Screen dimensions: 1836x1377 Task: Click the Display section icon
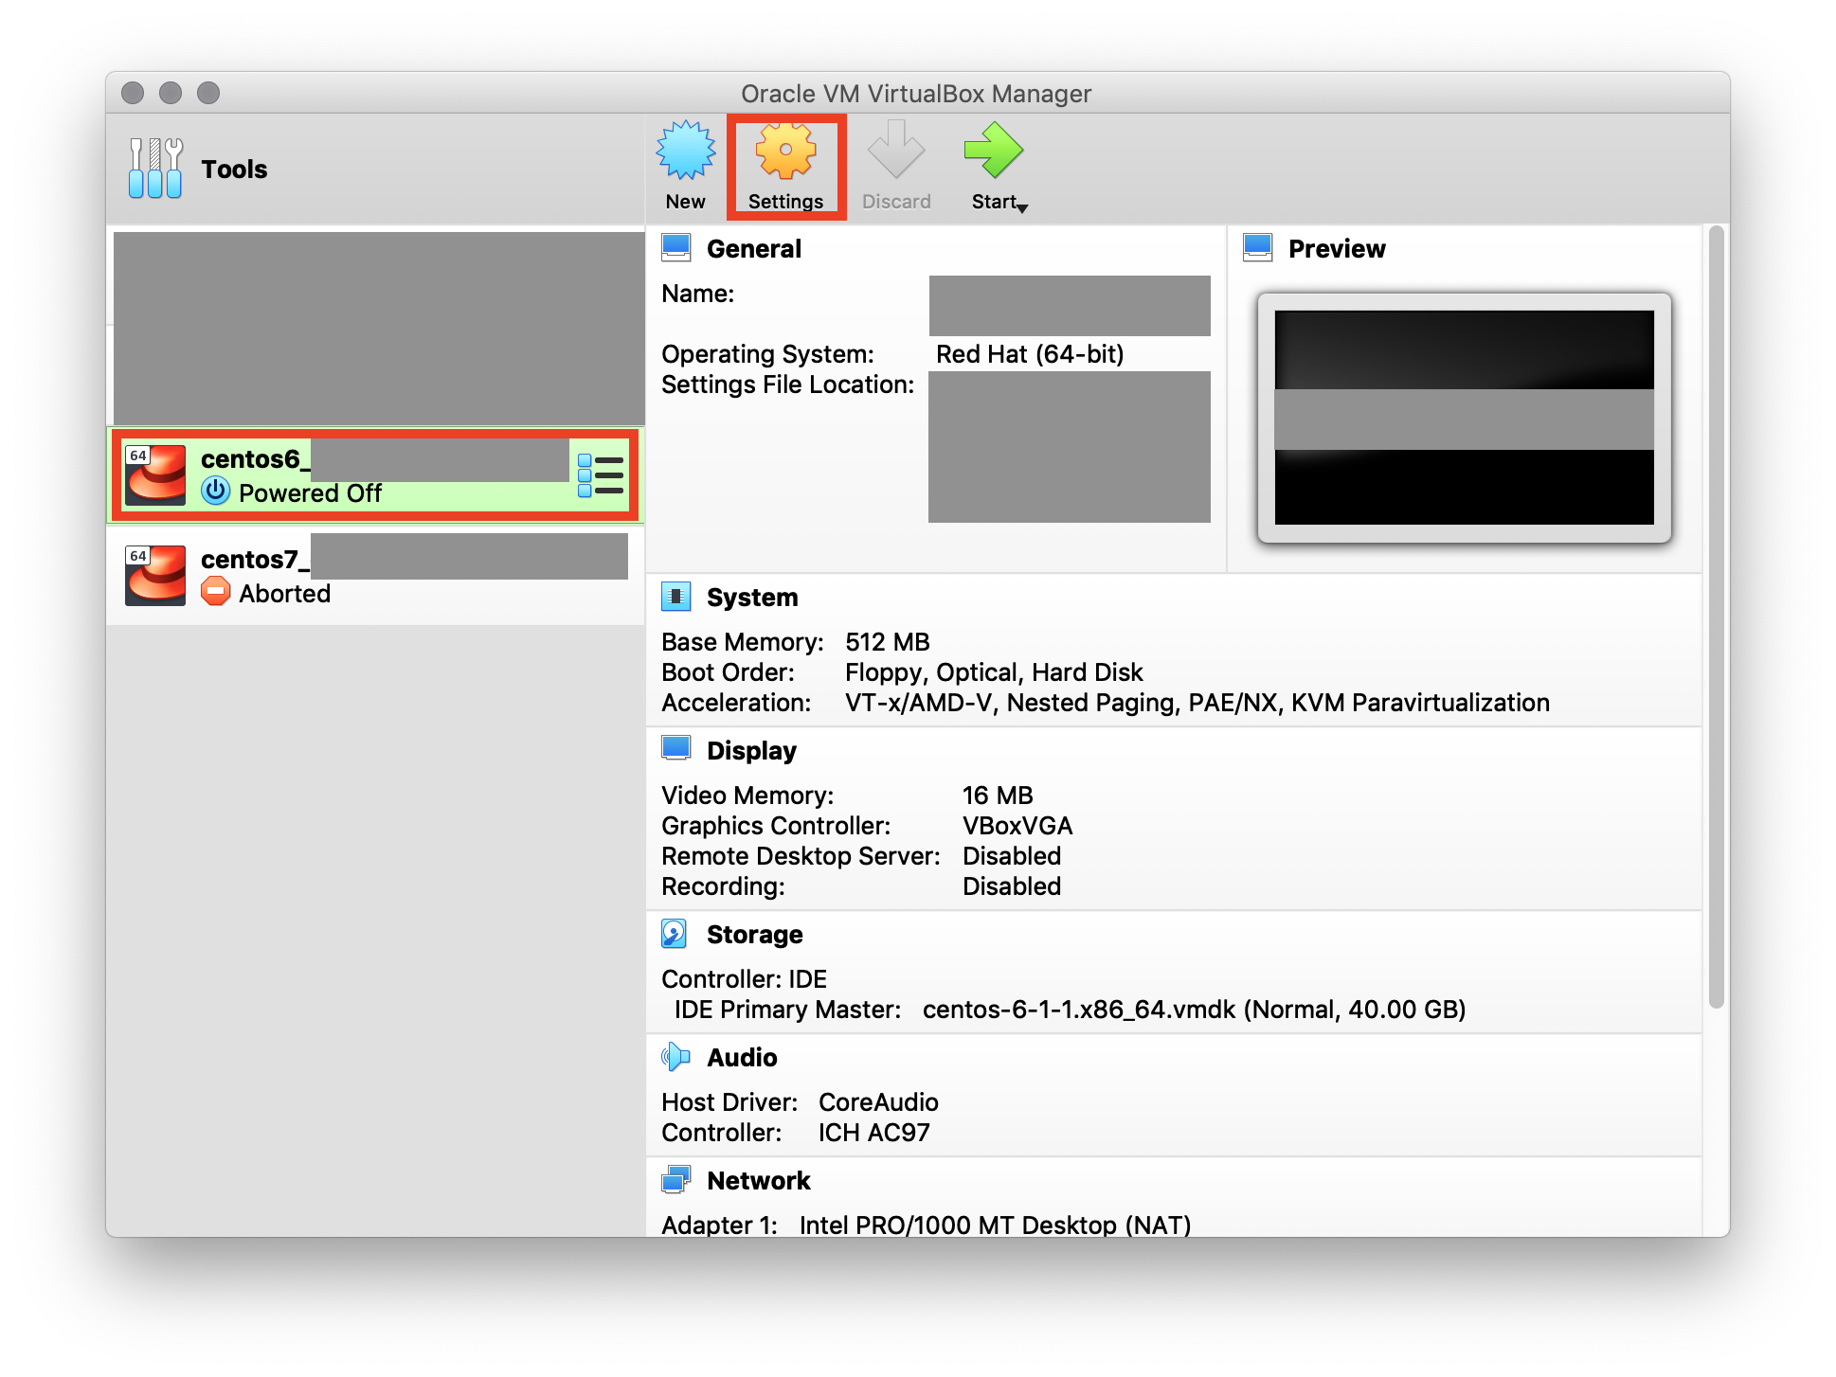(676, 749)
